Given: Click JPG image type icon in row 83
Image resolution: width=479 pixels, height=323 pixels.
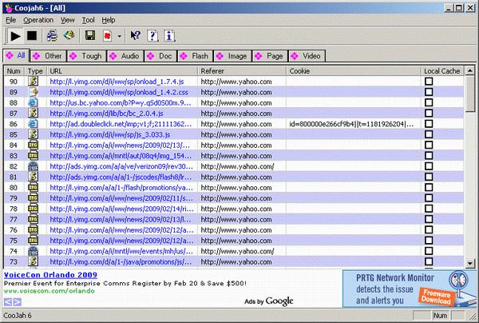Looking at the screenshot, I should [33, 155].
